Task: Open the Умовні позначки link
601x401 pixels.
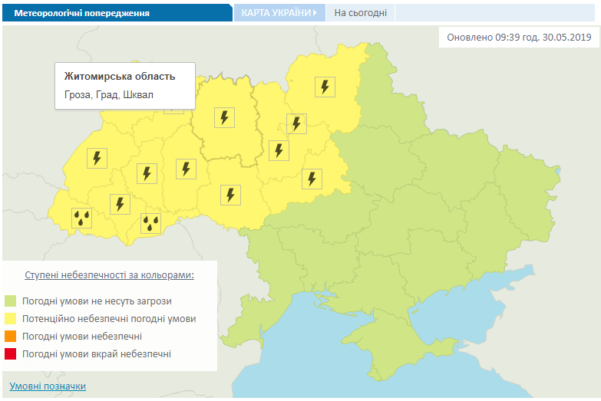Action: 48,386
